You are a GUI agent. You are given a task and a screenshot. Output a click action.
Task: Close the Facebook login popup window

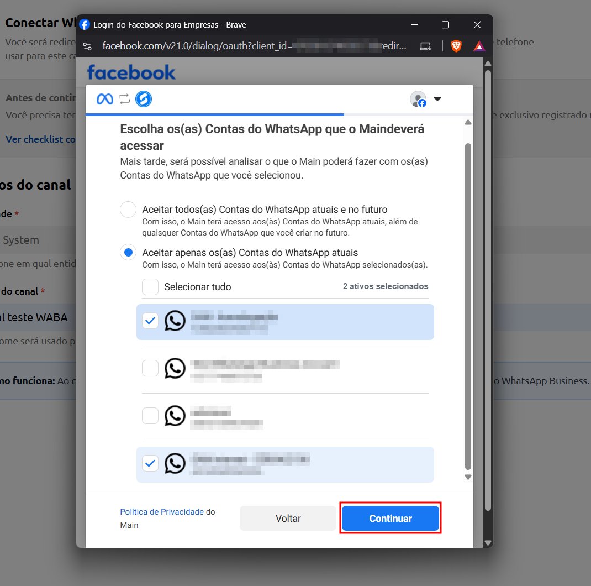[477, 24]
